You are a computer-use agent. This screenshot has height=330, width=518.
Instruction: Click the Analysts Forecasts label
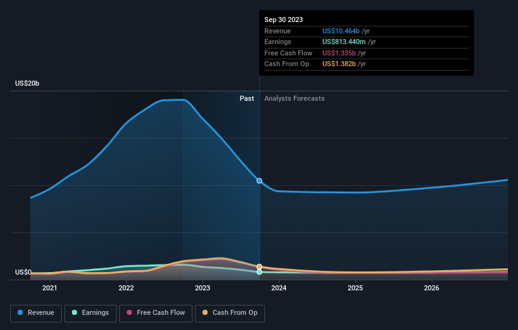[x=295, y=99]
